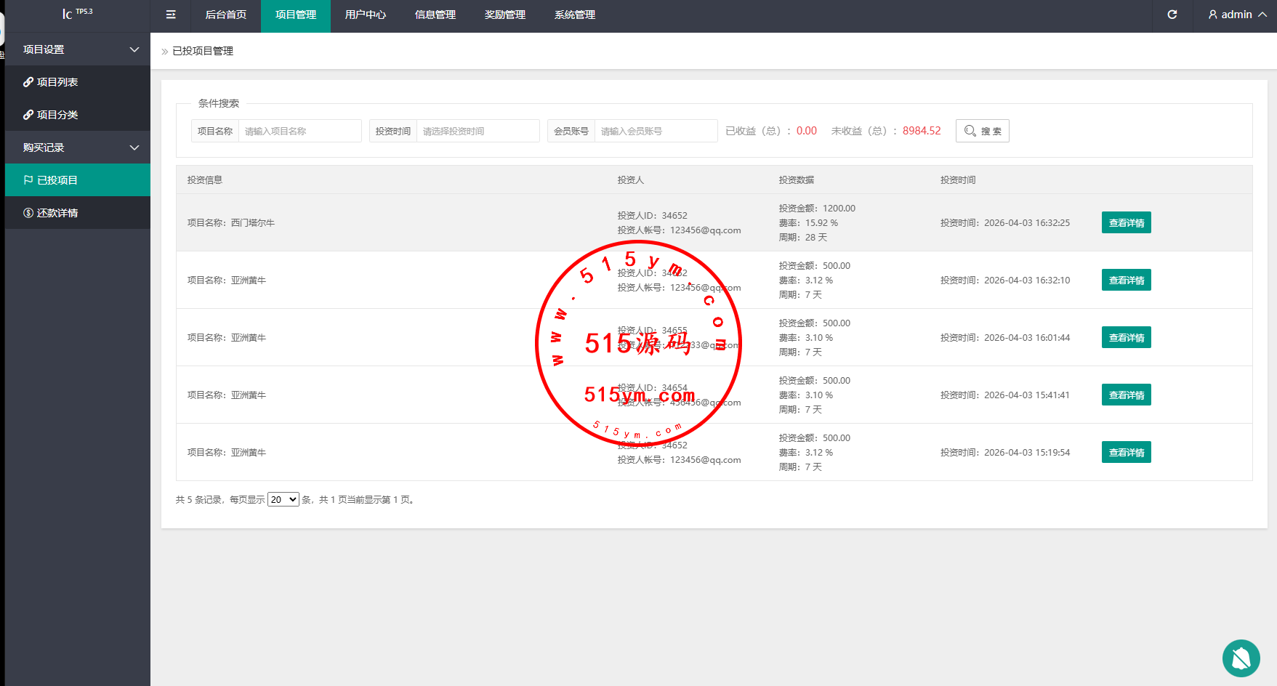Viewport: 1277px width, 686px height.
Task: Click the refresh icon in top bar
Action: pos(1172,15)
